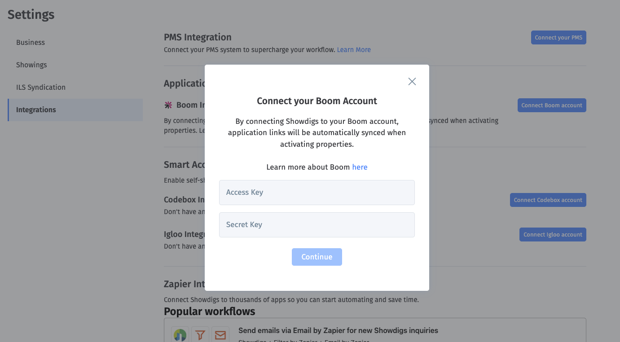Click the Connect your PMS button
620x342 pixels.
point(558,38)
